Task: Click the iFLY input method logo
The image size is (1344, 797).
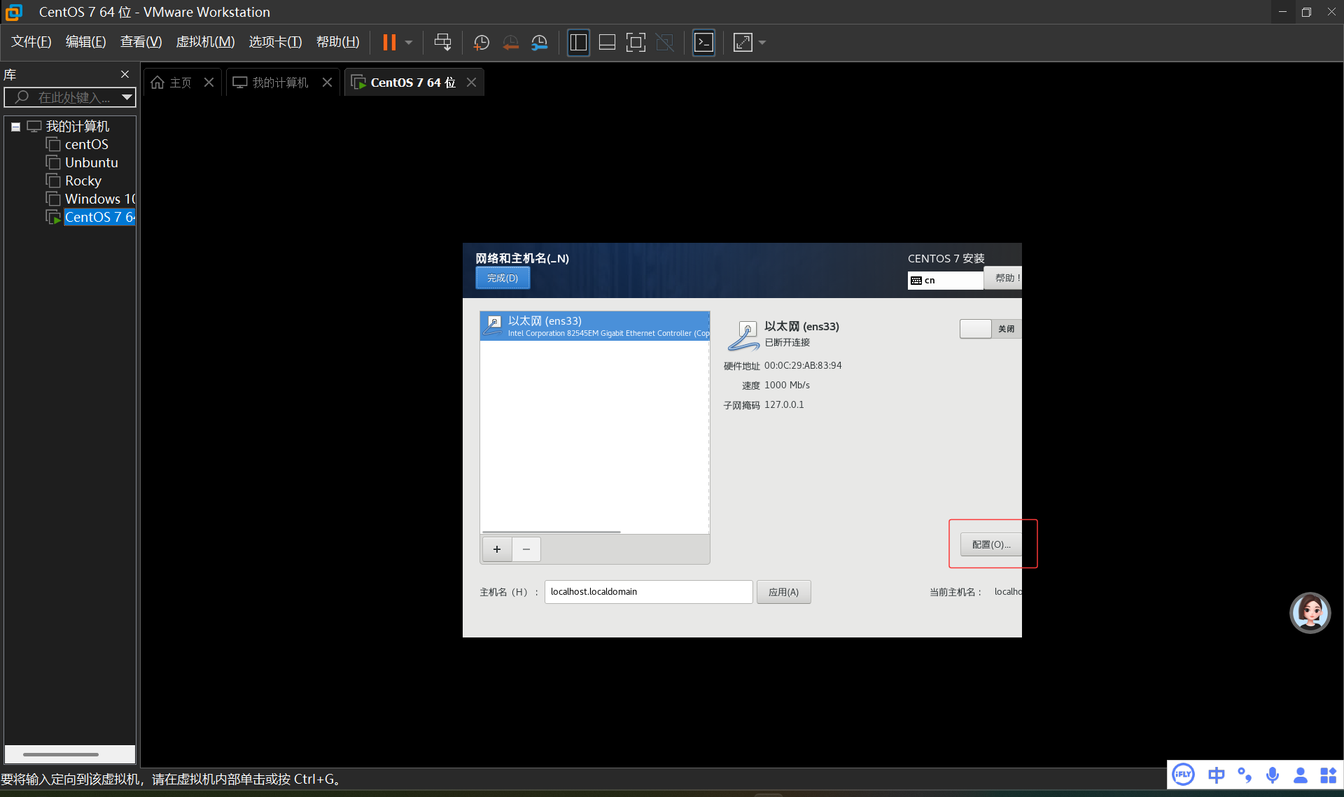Action: [1184, 775]
